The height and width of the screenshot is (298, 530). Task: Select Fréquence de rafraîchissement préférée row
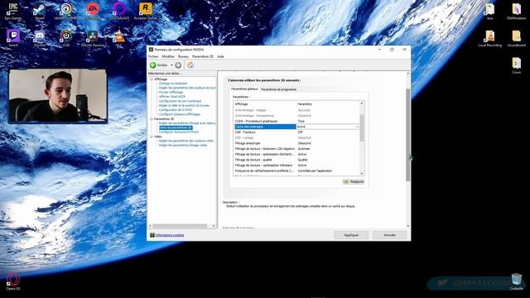(x=296, y=171)
